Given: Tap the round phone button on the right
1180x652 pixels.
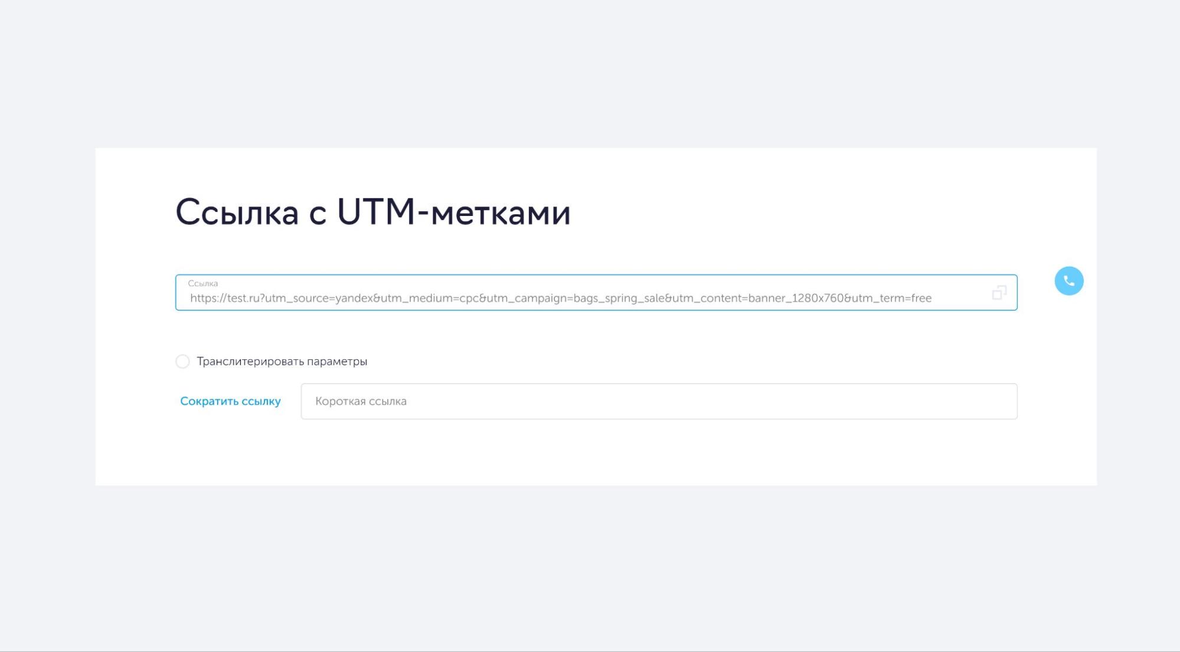Looking at the screenshot, I should pos(1070,281).
